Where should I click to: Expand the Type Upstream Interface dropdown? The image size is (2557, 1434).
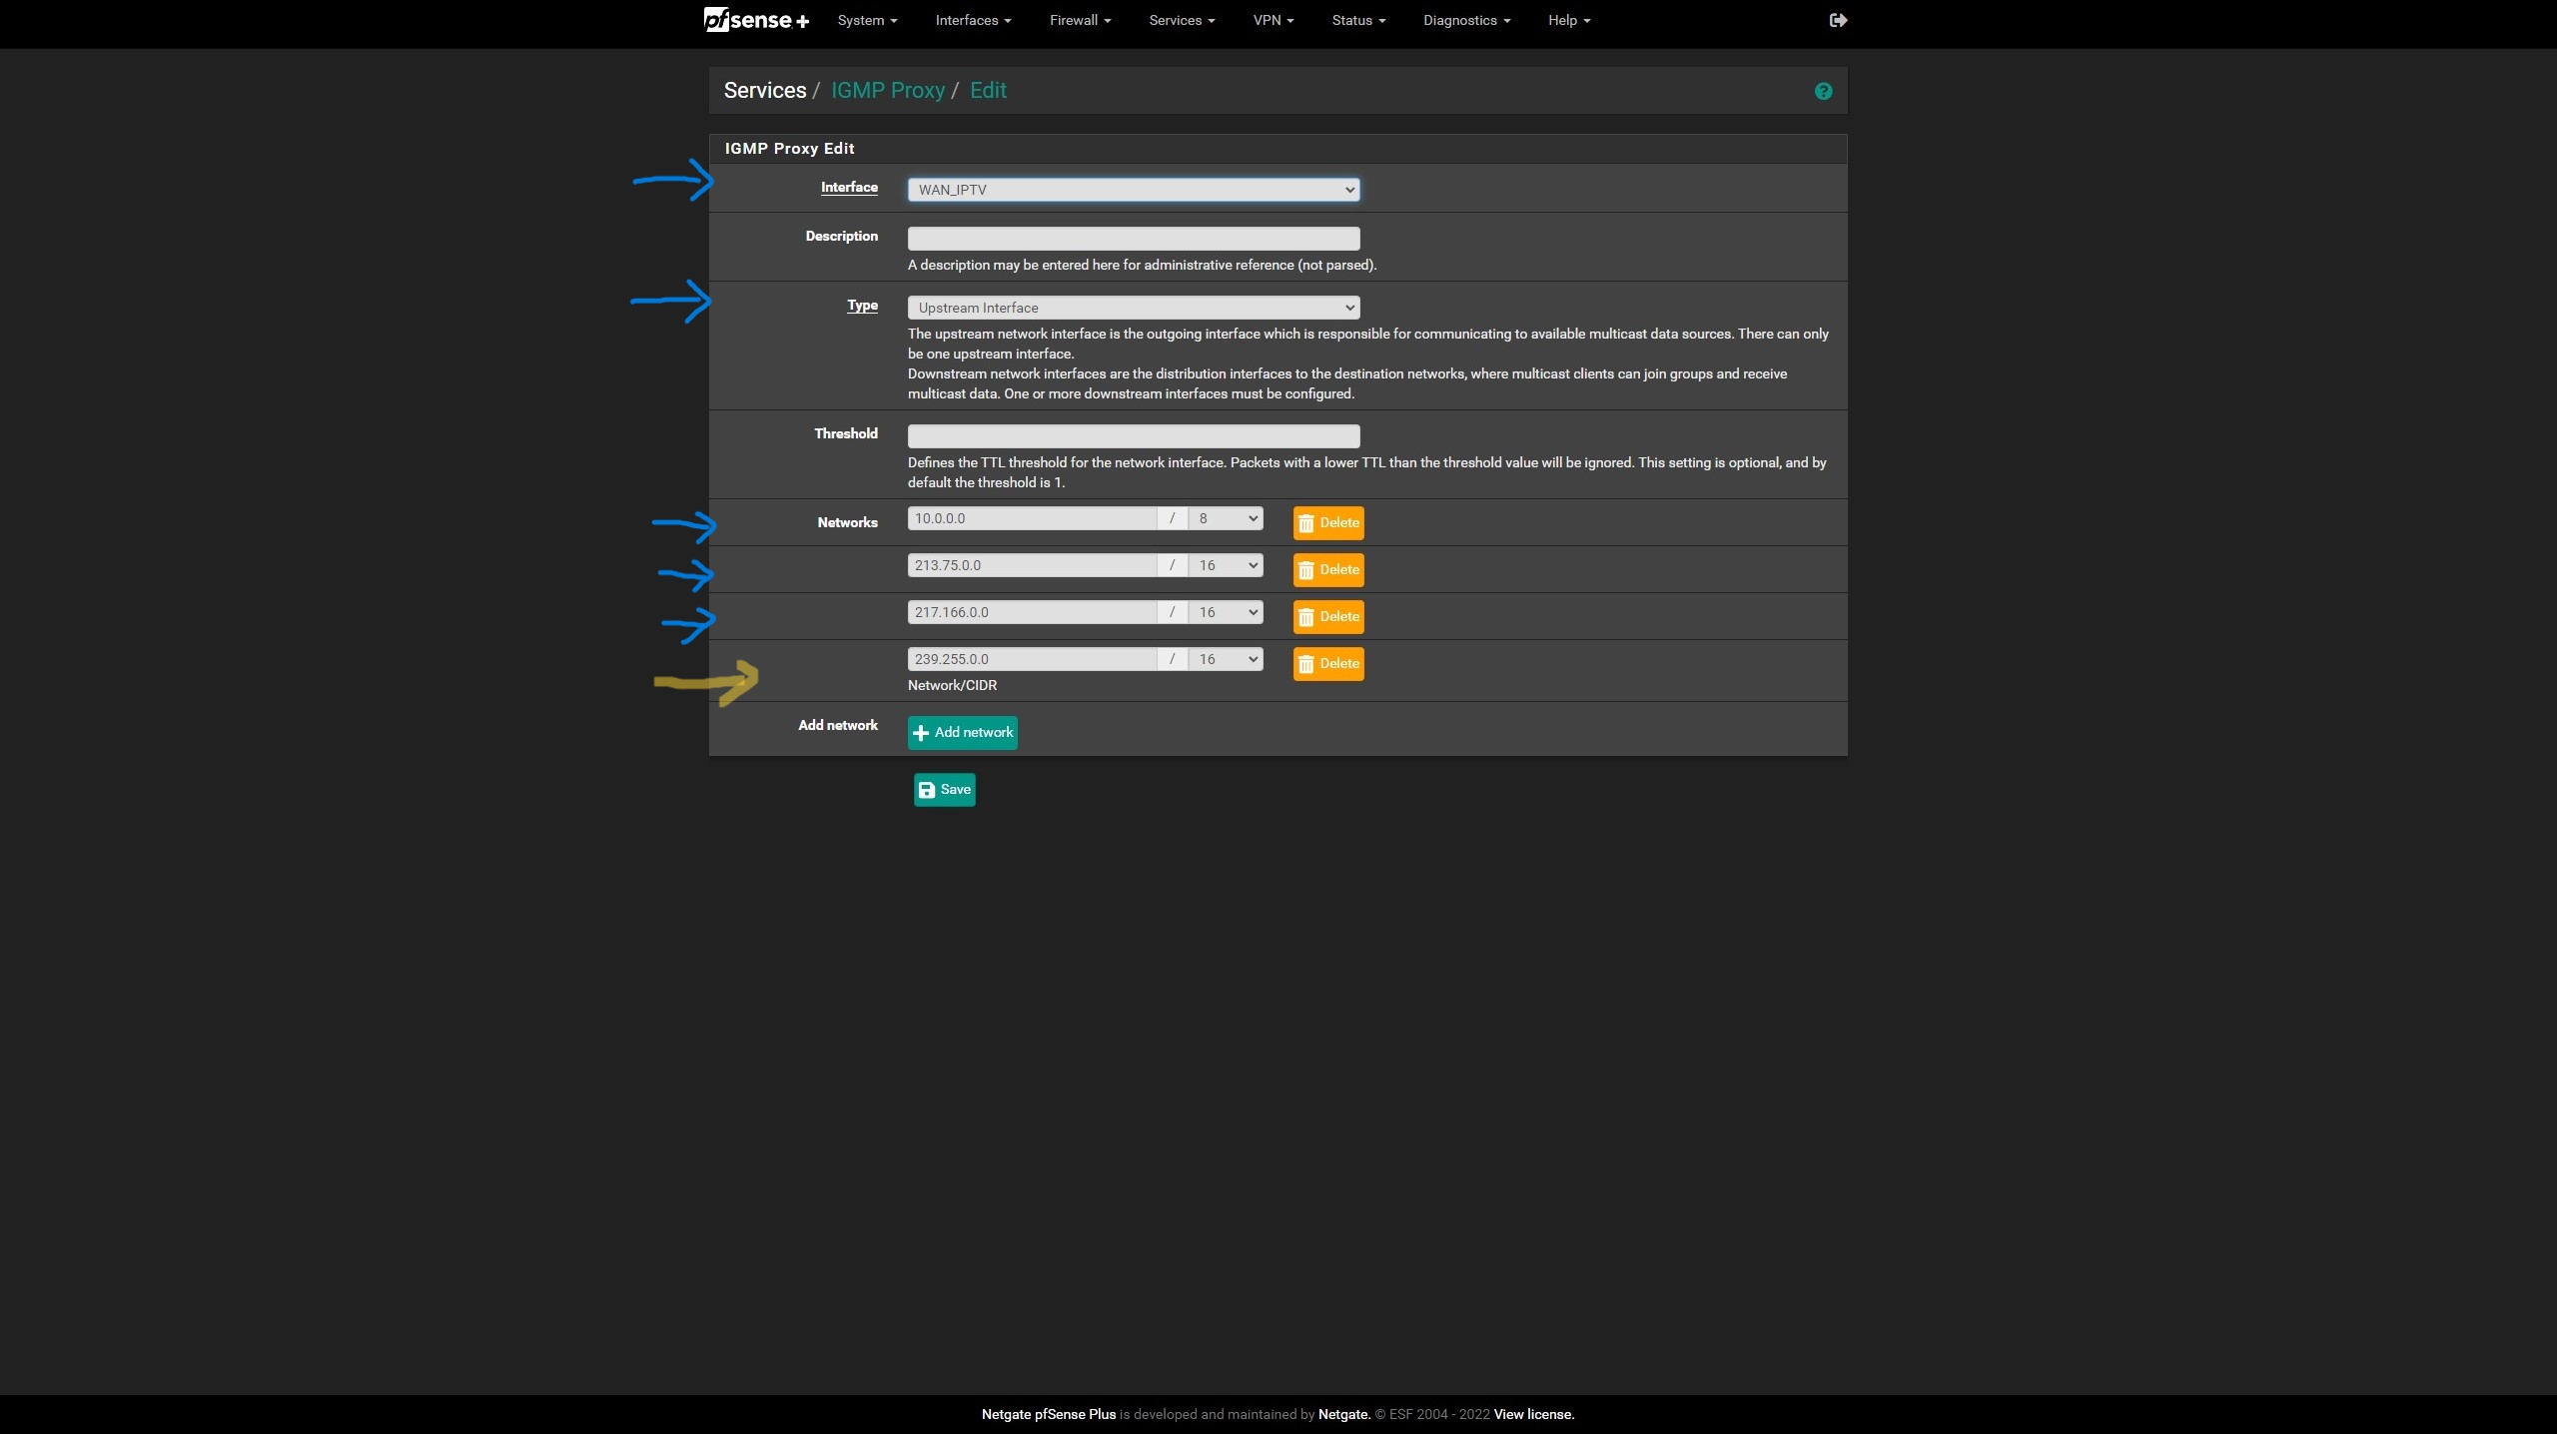[x=1133, y=308]
